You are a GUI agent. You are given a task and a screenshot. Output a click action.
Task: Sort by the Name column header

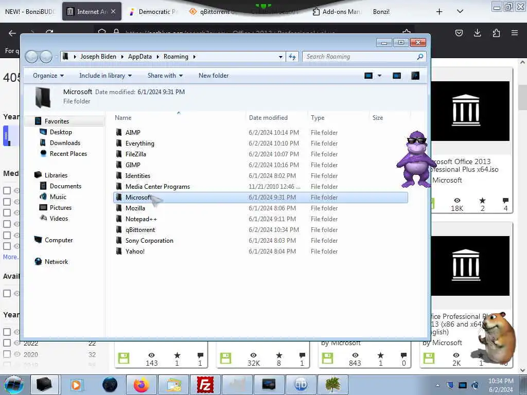[123, 118]
